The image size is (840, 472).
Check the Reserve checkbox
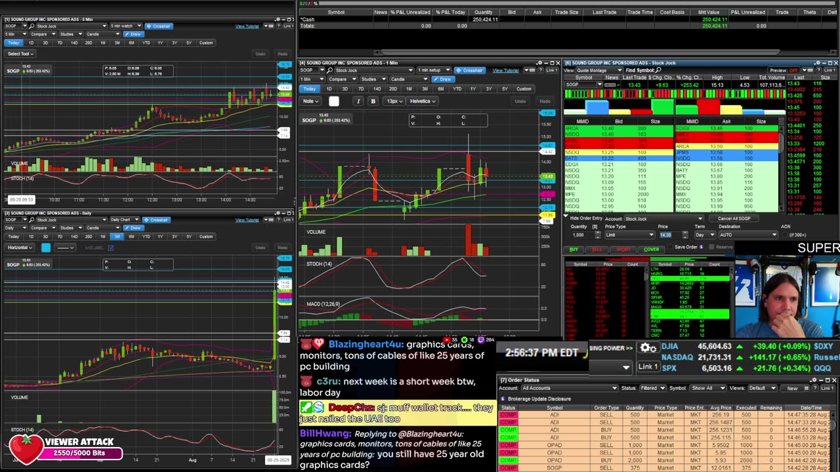point(711,247)
